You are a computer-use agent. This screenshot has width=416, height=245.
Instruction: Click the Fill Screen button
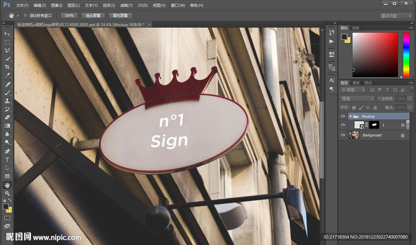pos(120,16)
